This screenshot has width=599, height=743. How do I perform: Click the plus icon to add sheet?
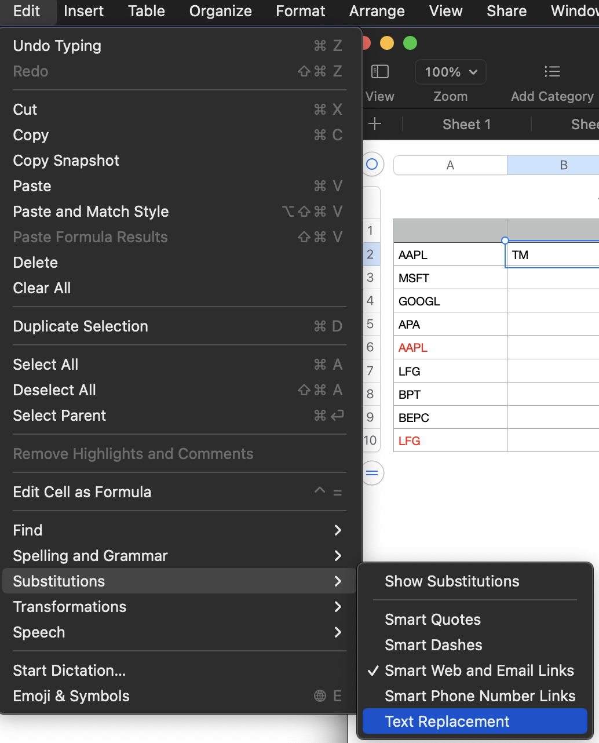click(375, 124)
